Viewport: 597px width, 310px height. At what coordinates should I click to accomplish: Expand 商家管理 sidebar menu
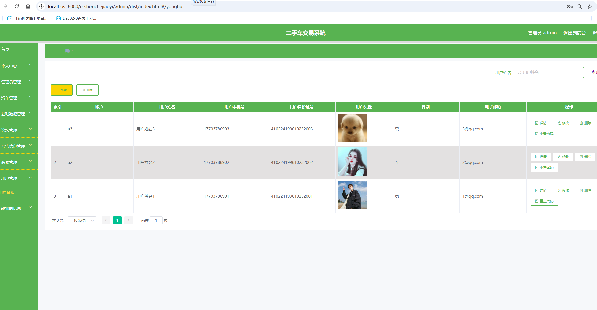[19, 162]
